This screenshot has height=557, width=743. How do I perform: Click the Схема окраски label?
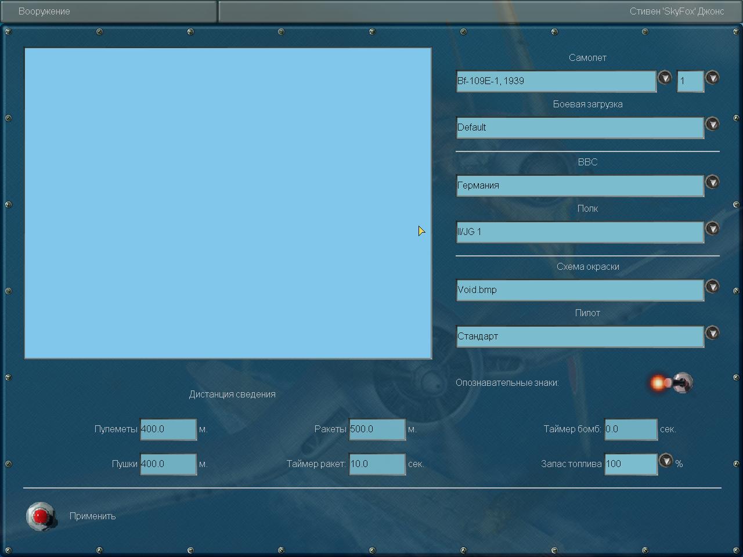pyautogui.click(x=587, y=266)
